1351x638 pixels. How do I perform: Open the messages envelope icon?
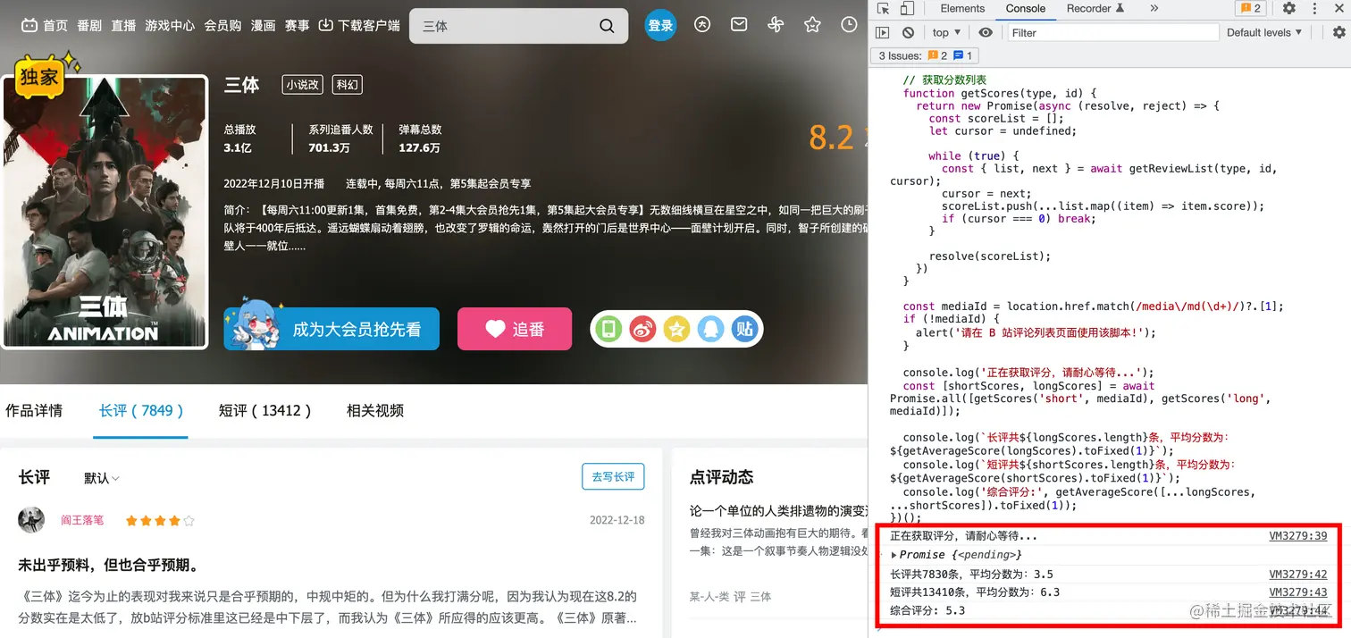(739, 25)
